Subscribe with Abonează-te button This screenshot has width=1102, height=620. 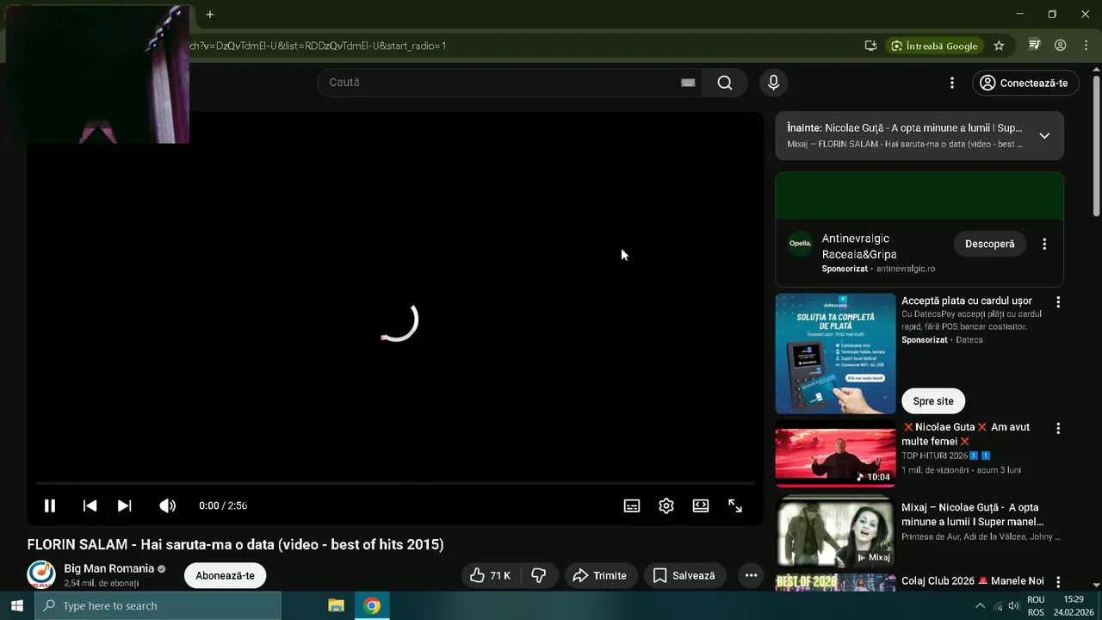coord(225,575)
